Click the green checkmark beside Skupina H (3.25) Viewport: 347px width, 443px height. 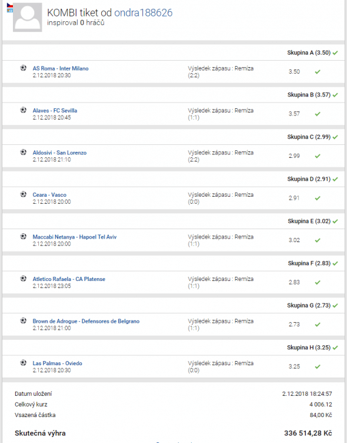pyautogui.click(x=335, y=348)
